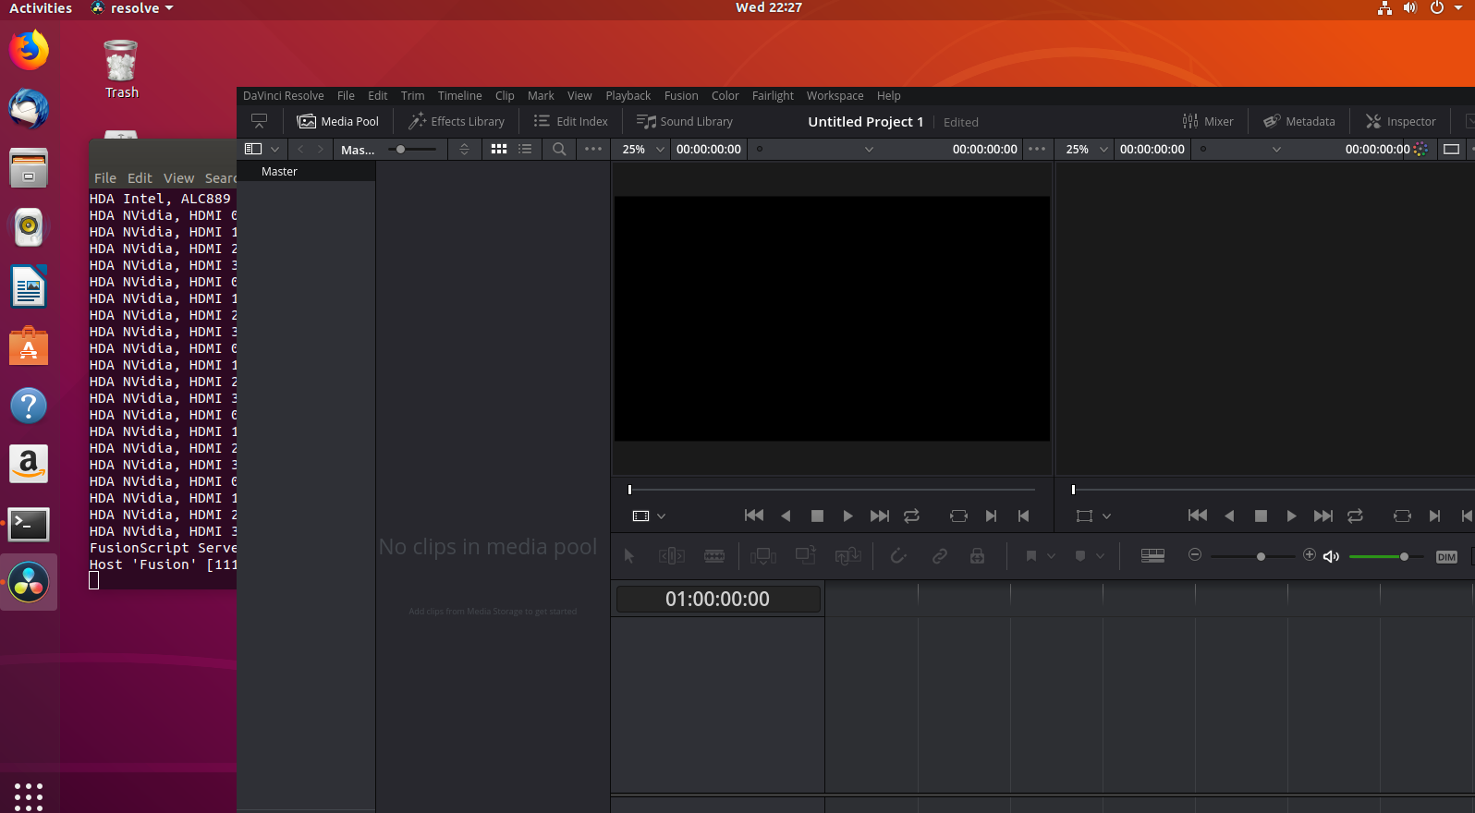Click the media pool search magnifier

[x=559, y=149]
